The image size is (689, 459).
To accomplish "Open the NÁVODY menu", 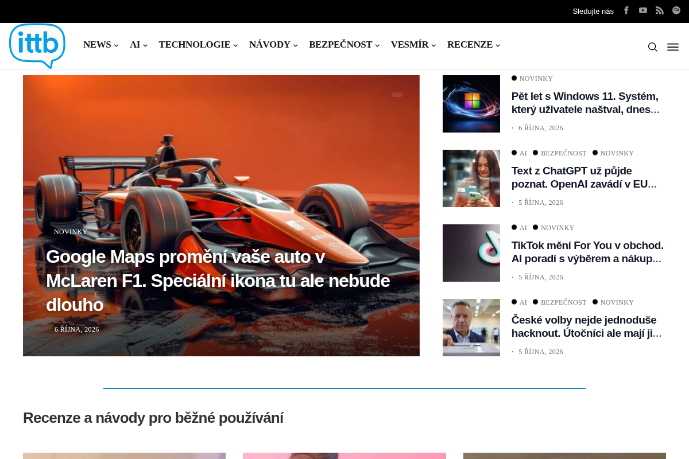I will pyautogui.click(x=270, y=45).
